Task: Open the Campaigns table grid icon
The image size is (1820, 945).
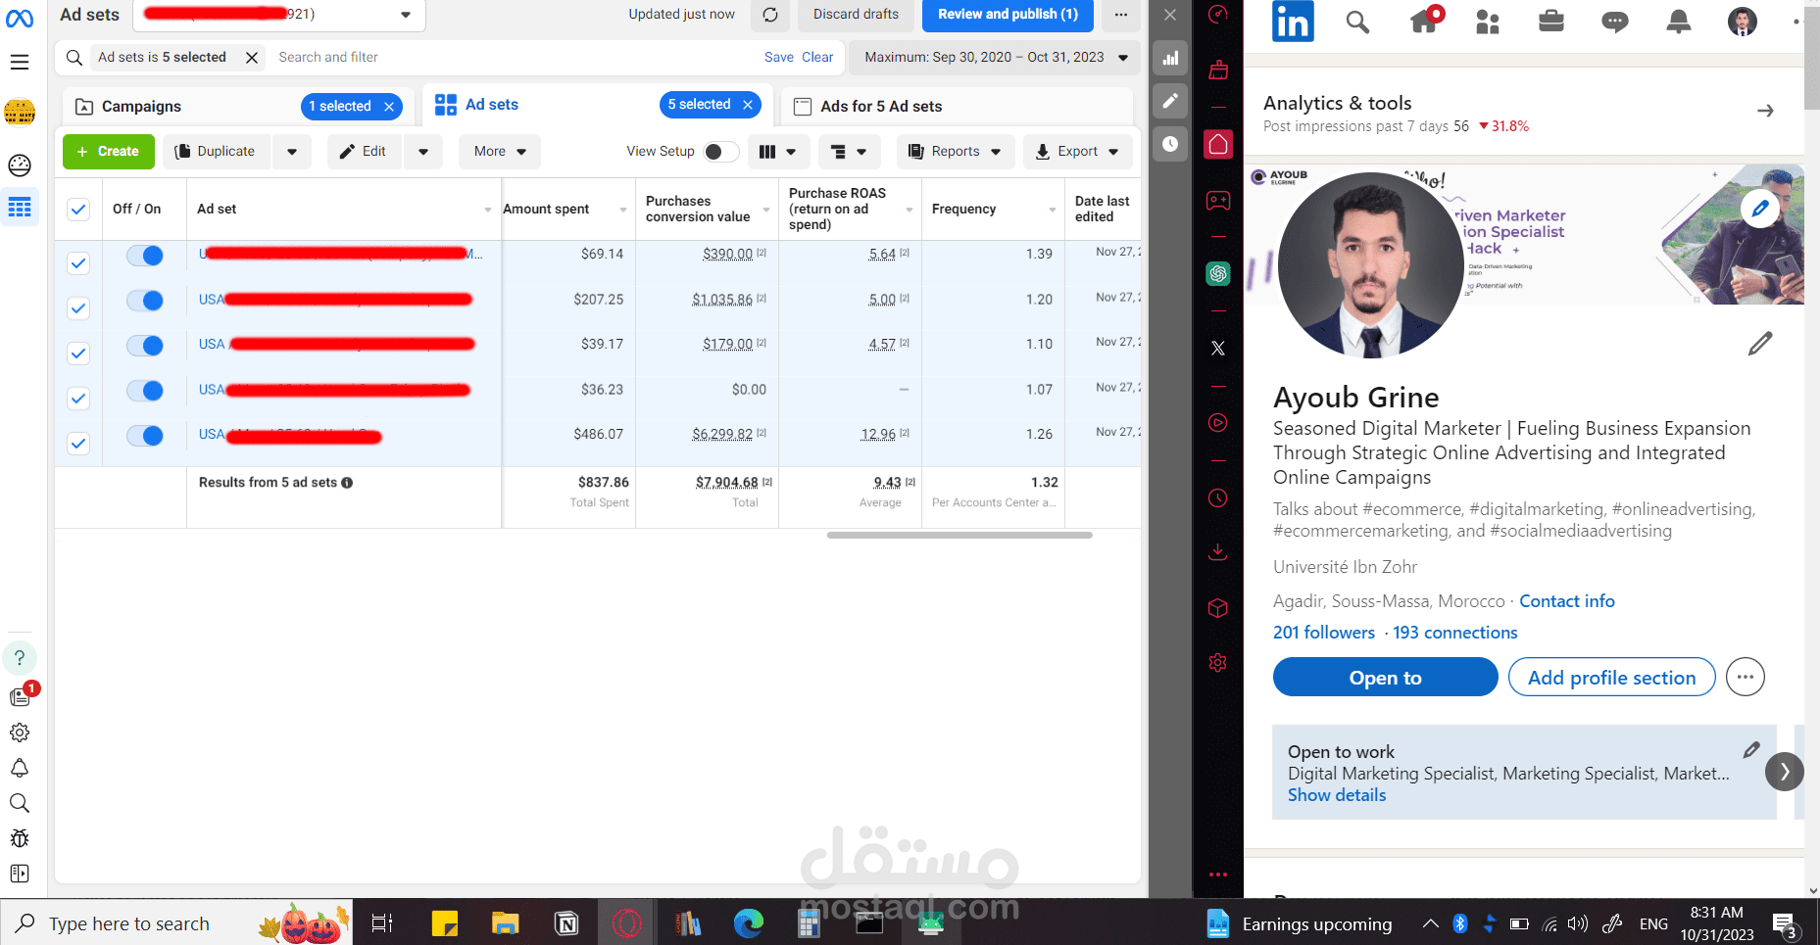Action: click(20, 207)
